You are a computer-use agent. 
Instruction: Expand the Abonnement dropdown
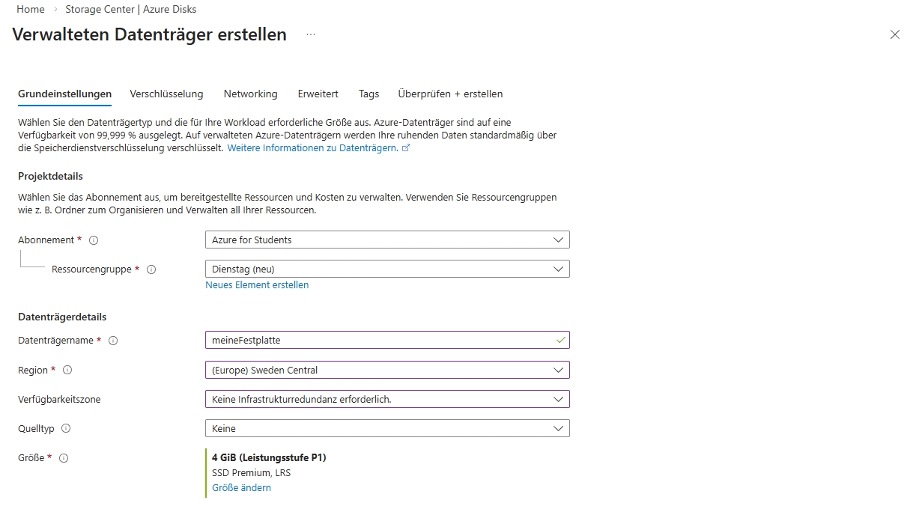386,240
